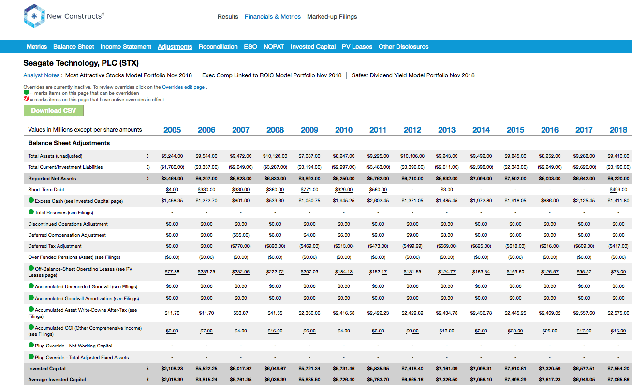632x391 pixels.
Task: Click green dot beside Accumulated OCI
Action: [x=31, y=328]
